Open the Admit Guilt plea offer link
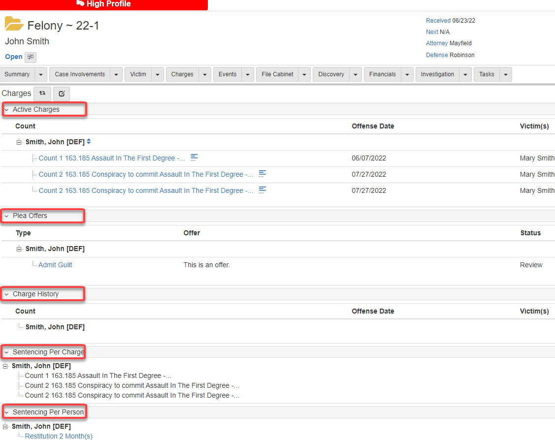Image resolution: width=555 pixels, height=440 pixels. (x=55, y=265)
